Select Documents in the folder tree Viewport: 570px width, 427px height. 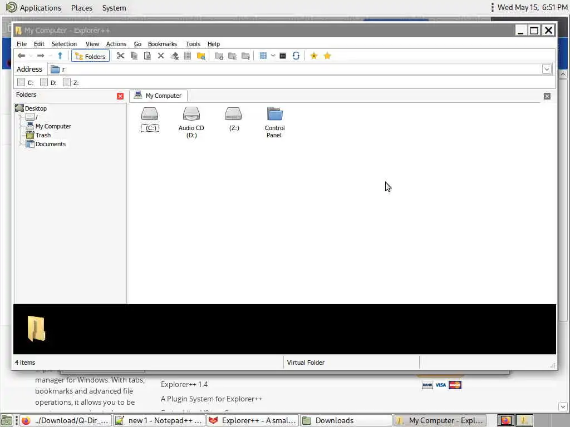[51, 144]
